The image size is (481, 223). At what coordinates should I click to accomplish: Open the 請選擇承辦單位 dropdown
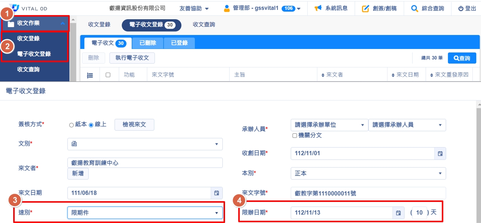(x=329, y=125)
